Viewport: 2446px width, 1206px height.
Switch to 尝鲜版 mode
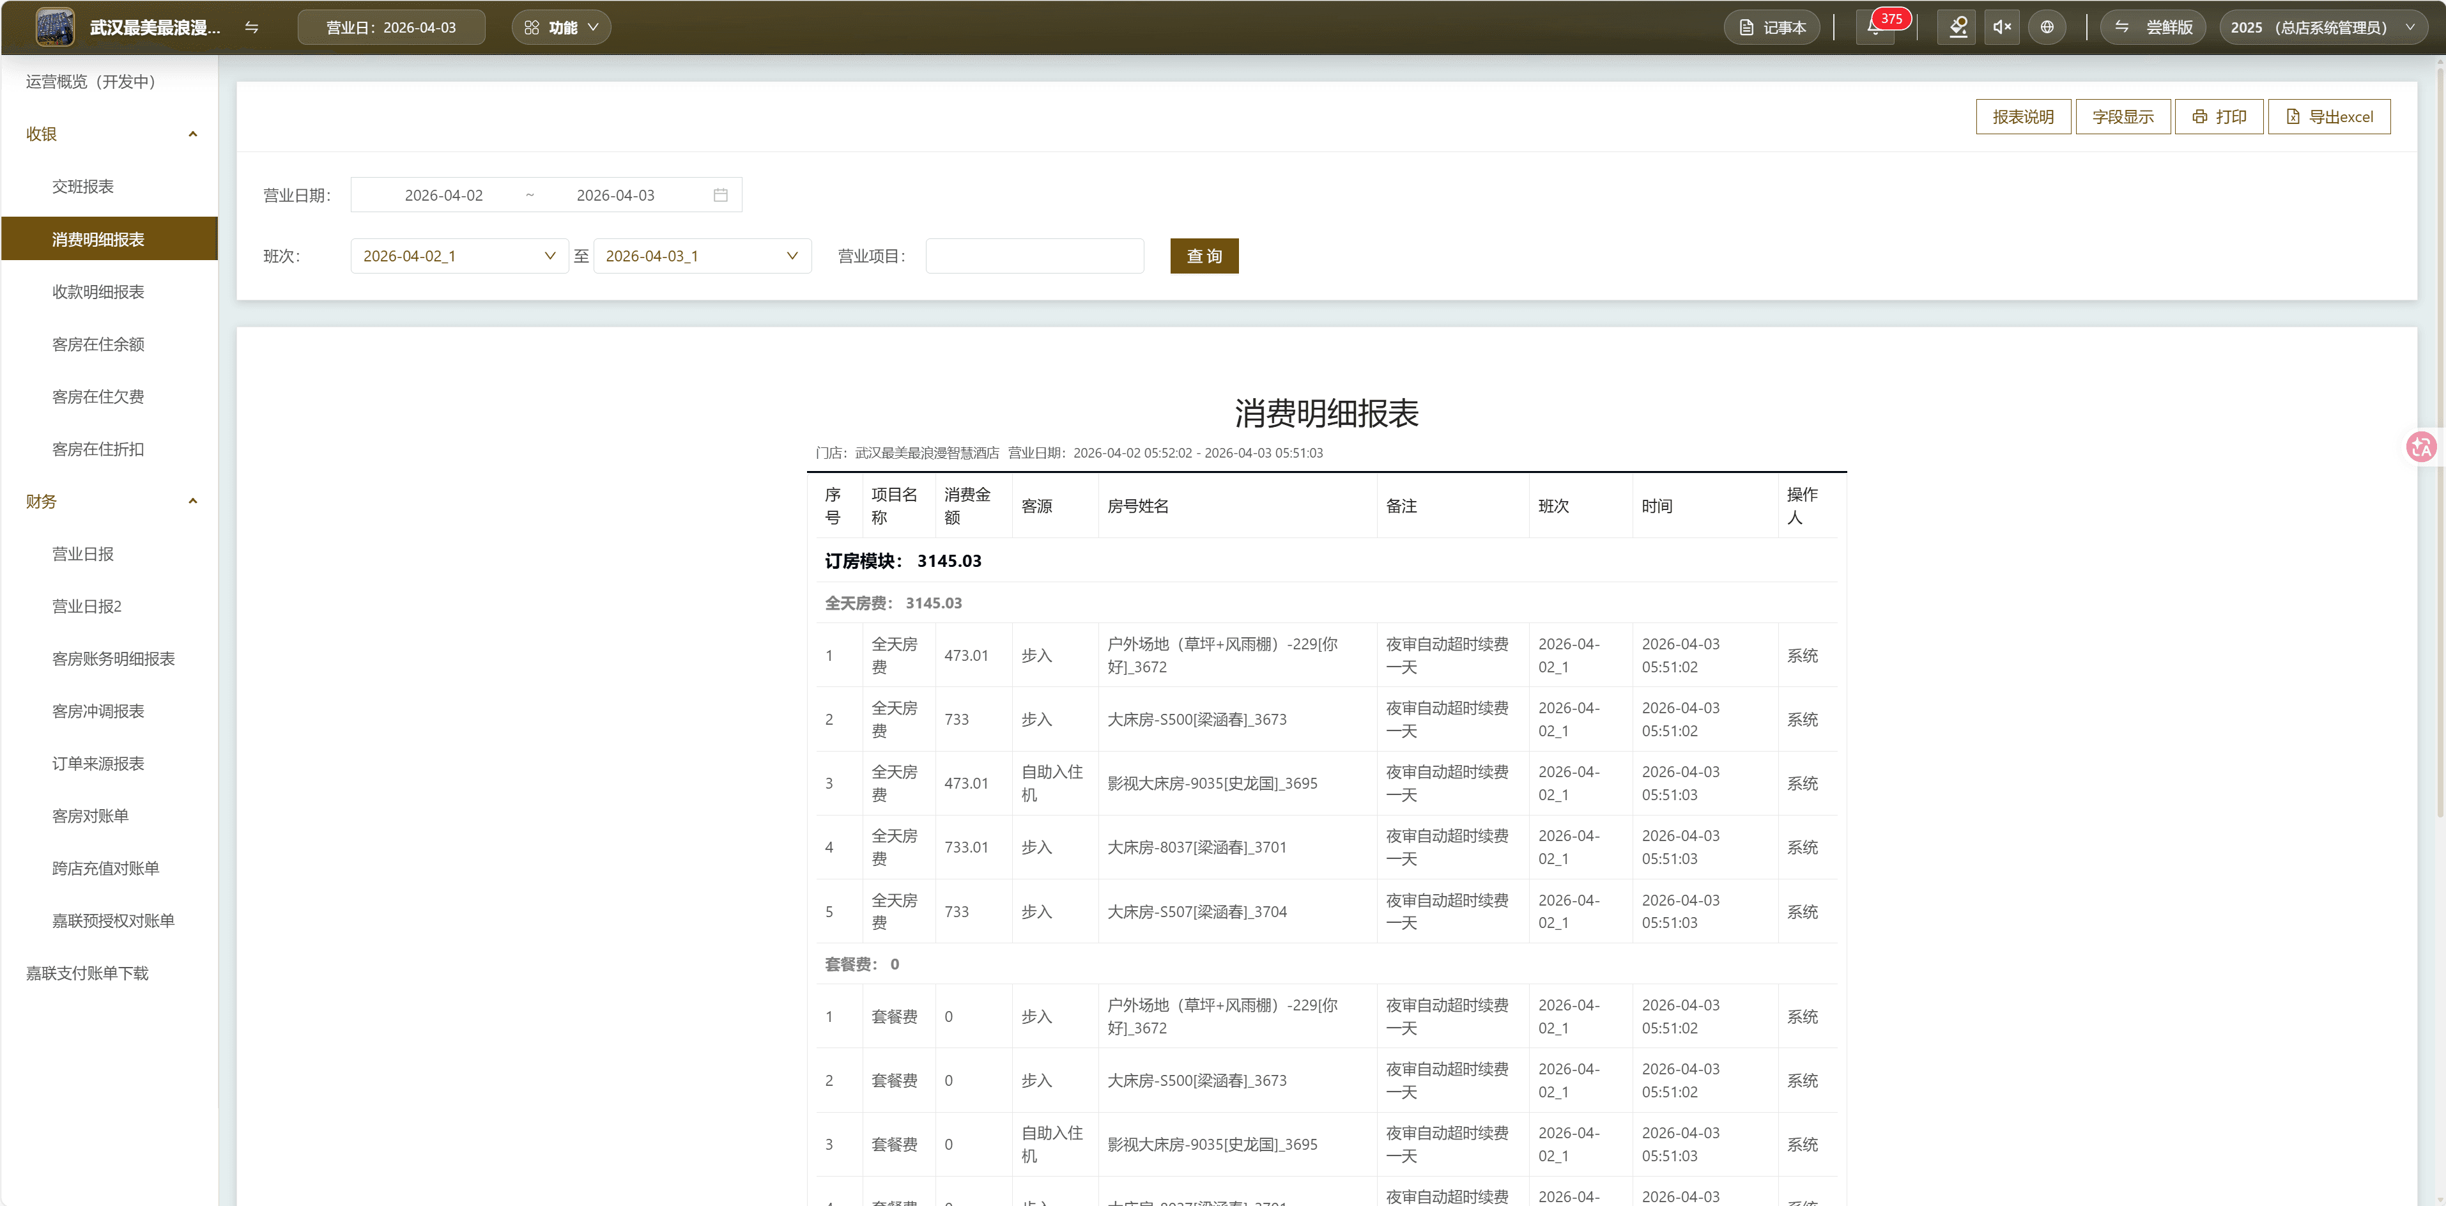point(2153,27)
